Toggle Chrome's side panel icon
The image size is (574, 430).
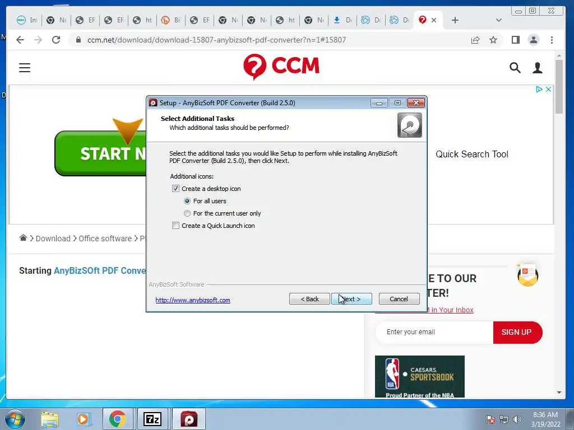pos(516,40)
